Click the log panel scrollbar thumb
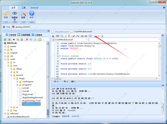Viewport: 167px width, 124px height. 163,107
